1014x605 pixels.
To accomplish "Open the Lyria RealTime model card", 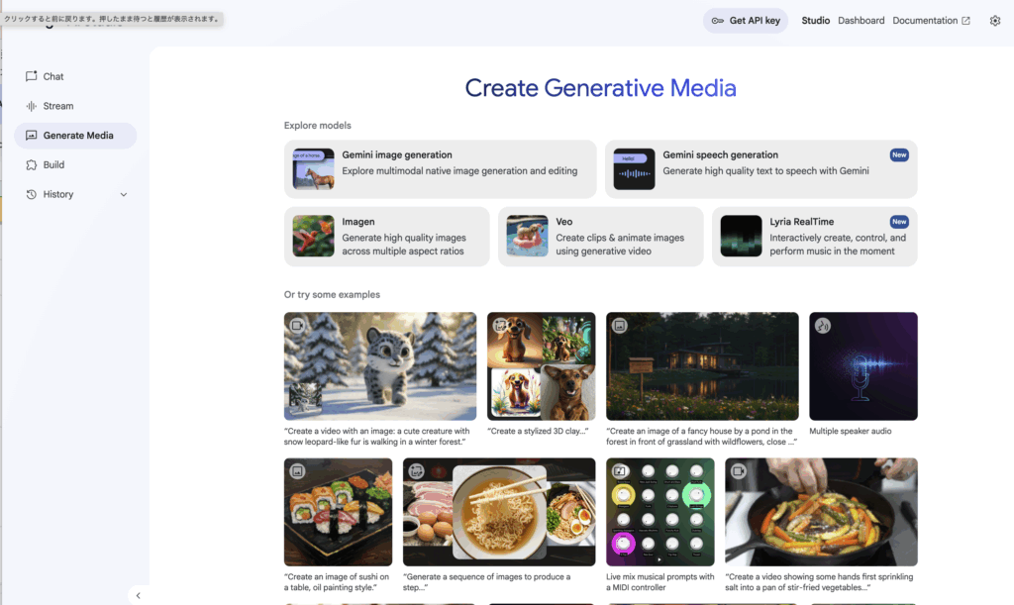I will (814, 237).
